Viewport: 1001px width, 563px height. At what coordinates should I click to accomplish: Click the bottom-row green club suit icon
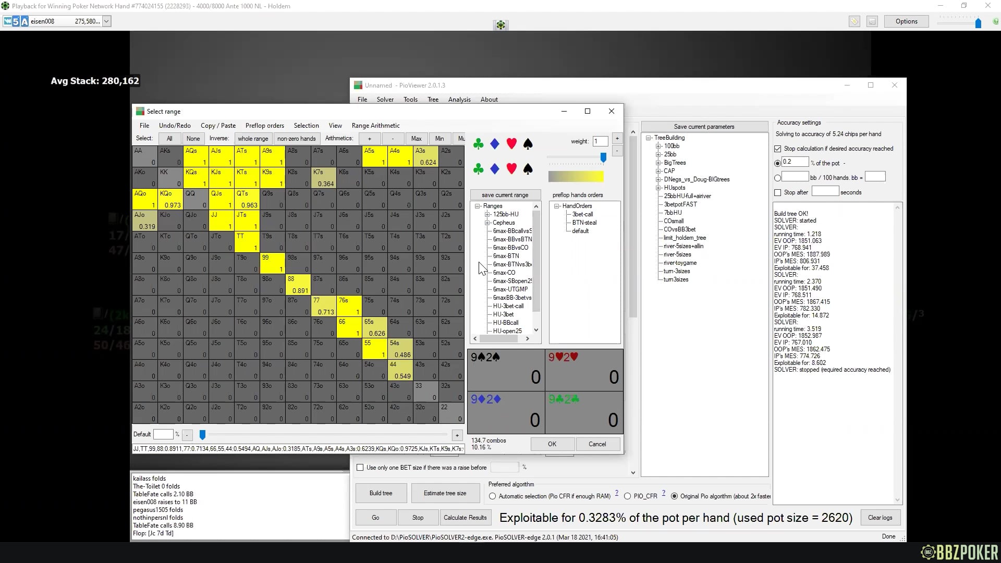[478, 168]
